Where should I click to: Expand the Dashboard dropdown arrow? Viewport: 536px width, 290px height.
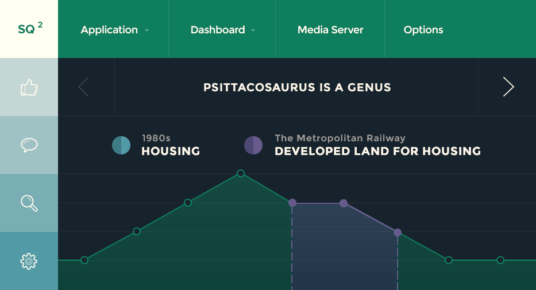tap(253, 30)
